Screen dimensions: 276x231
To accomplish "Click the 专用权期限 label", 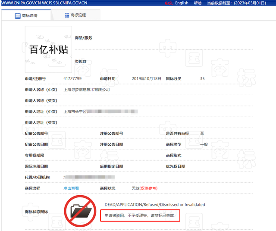I will point(34,155).
